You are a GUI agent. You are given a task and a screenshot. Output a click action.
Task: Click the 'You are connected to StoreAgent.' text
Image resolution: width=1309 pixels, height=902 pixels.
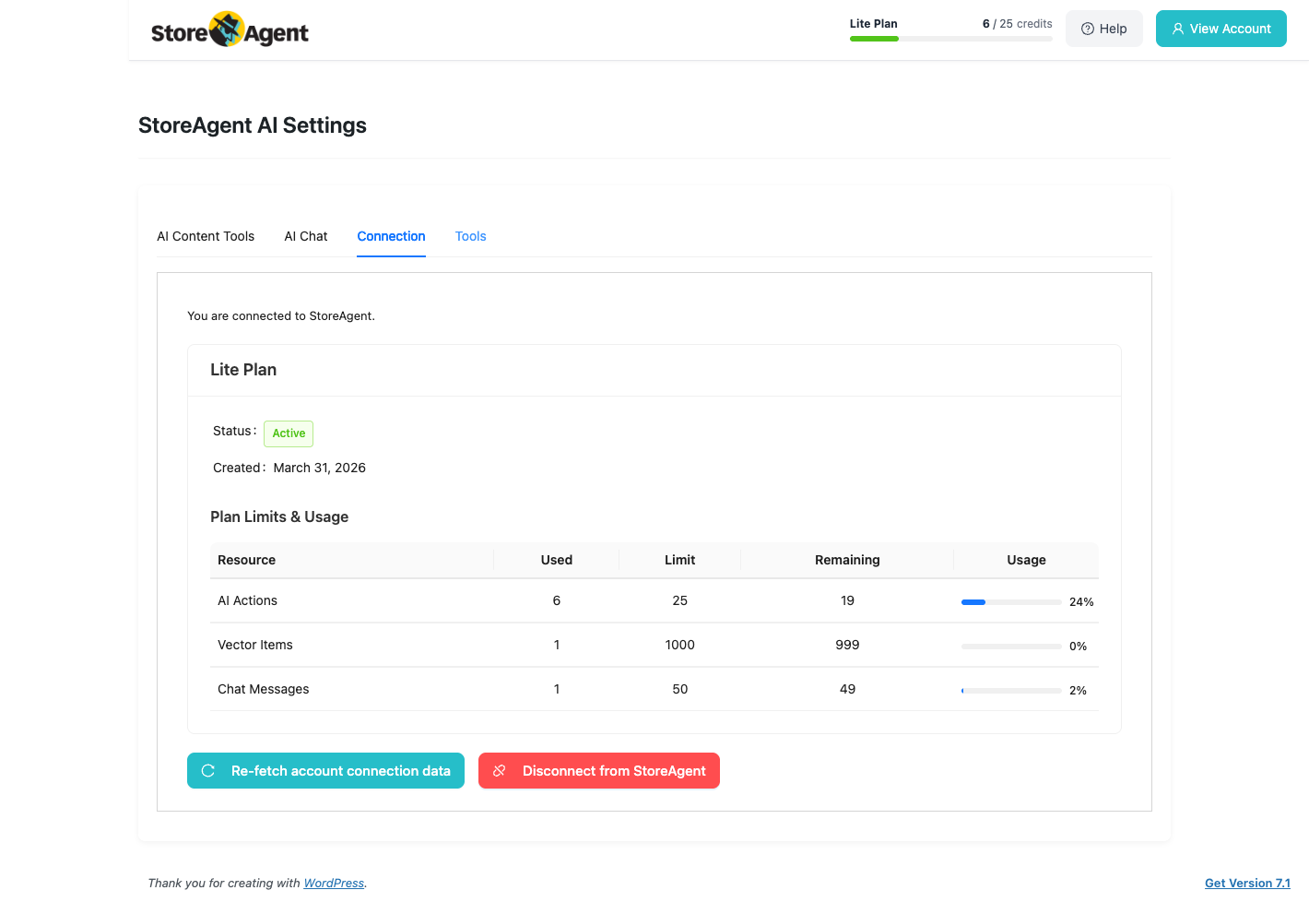coord(281,315)
